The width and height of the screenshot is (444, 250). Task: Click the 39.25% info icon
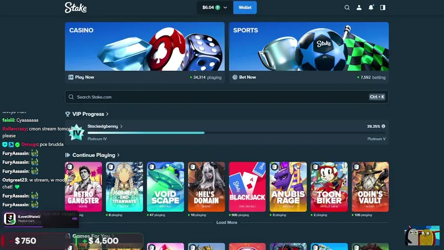point(383,127)
